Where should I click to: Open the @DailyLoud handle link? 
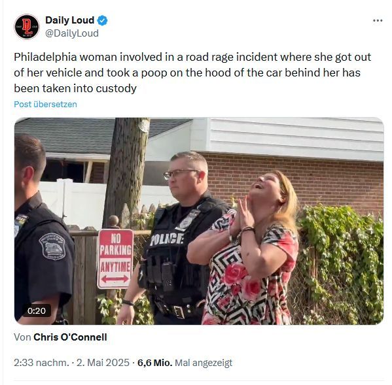(x=72, y=33)
